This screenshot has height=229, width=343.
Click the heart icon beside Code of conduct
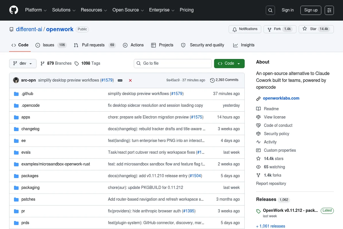pos(258,125)
